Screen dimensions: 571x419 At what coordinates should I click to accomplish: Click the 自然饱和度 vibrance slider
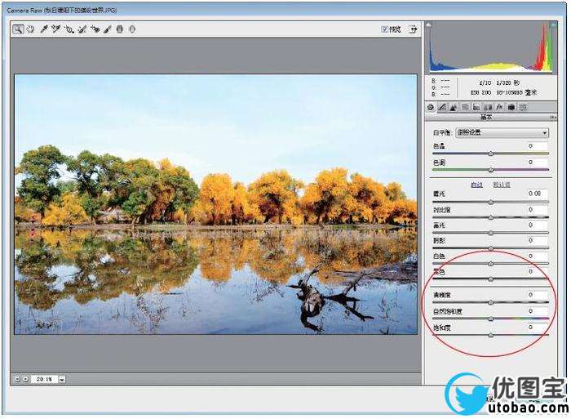[490, 319]
